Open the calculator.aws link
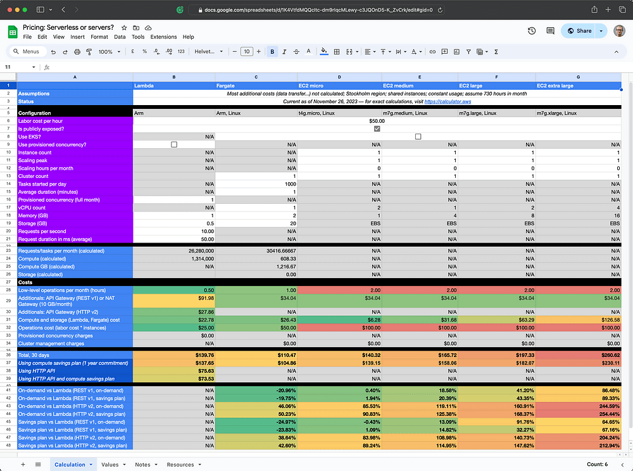633x471 pixels. click(x=448, y=101)
